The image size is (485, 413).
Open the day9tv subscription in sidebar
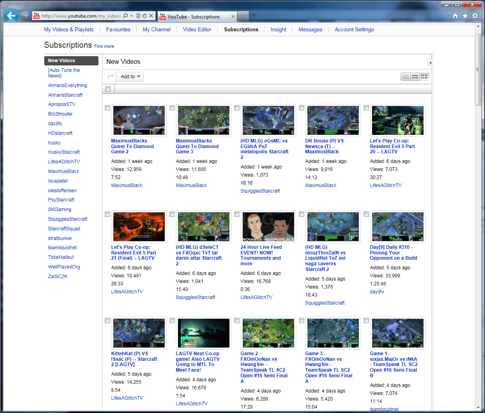[55, 124]
